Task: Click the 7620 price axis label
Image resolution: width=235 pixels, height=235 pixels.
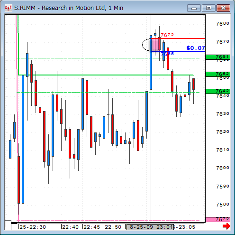Action: (223, 132)
